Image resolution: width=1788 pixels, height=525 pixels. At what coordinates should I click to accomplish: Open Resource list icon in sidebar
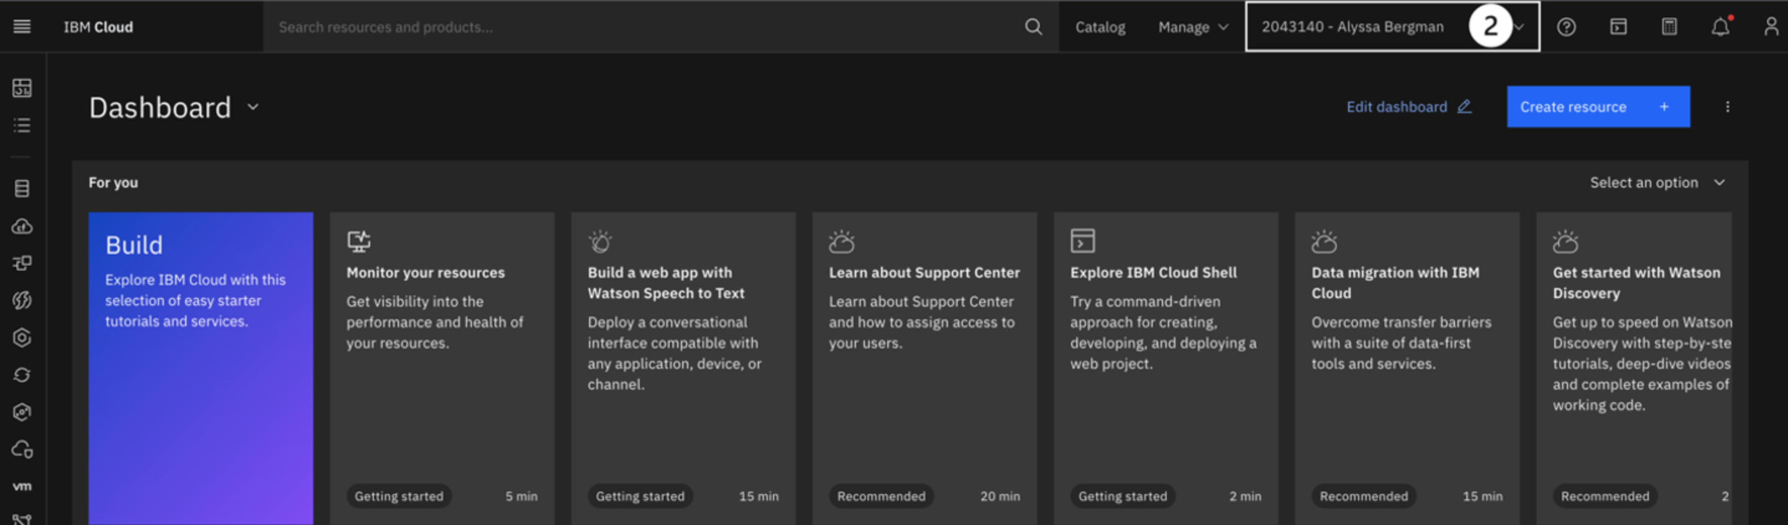22,125
